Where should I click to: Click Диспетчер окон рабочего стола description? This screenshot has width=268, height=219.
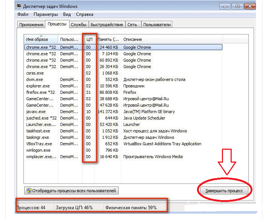(154, 79)
